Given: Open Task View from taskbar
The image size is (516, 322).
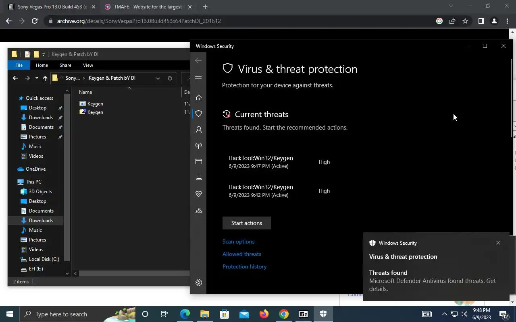Looking at the screenshot, I should pos(164,314).
